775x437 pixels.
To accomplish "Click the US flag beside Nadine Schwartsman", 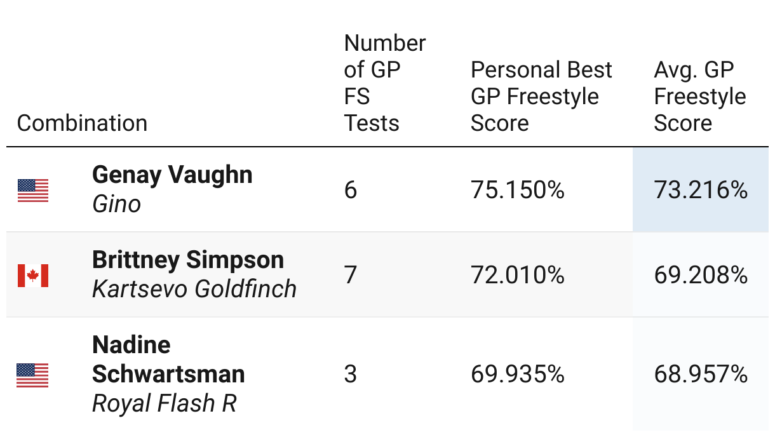I will tap(33, 375).
